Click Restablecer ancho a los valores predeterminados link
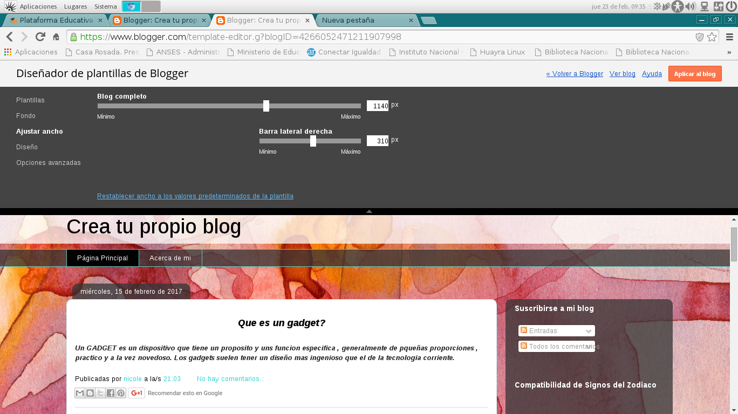 195,196
